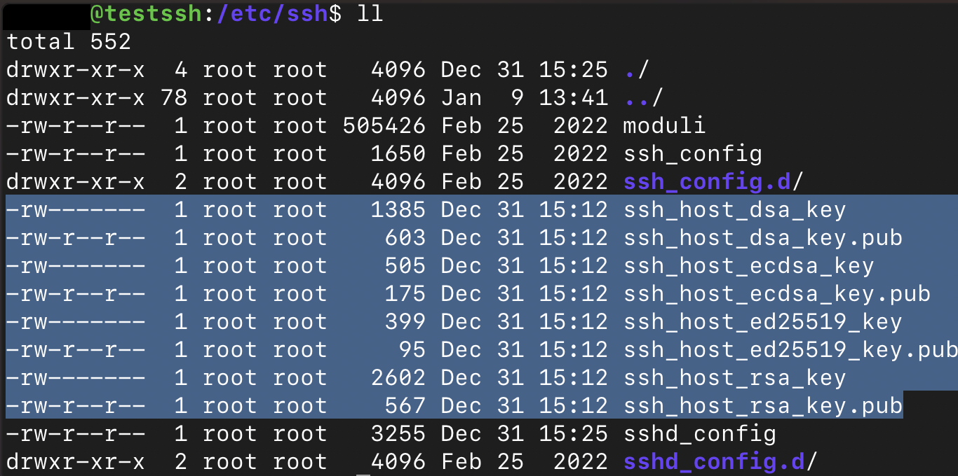Click ssh_host_ecdsa_key.pub in the listing

(x=776, y=293)
